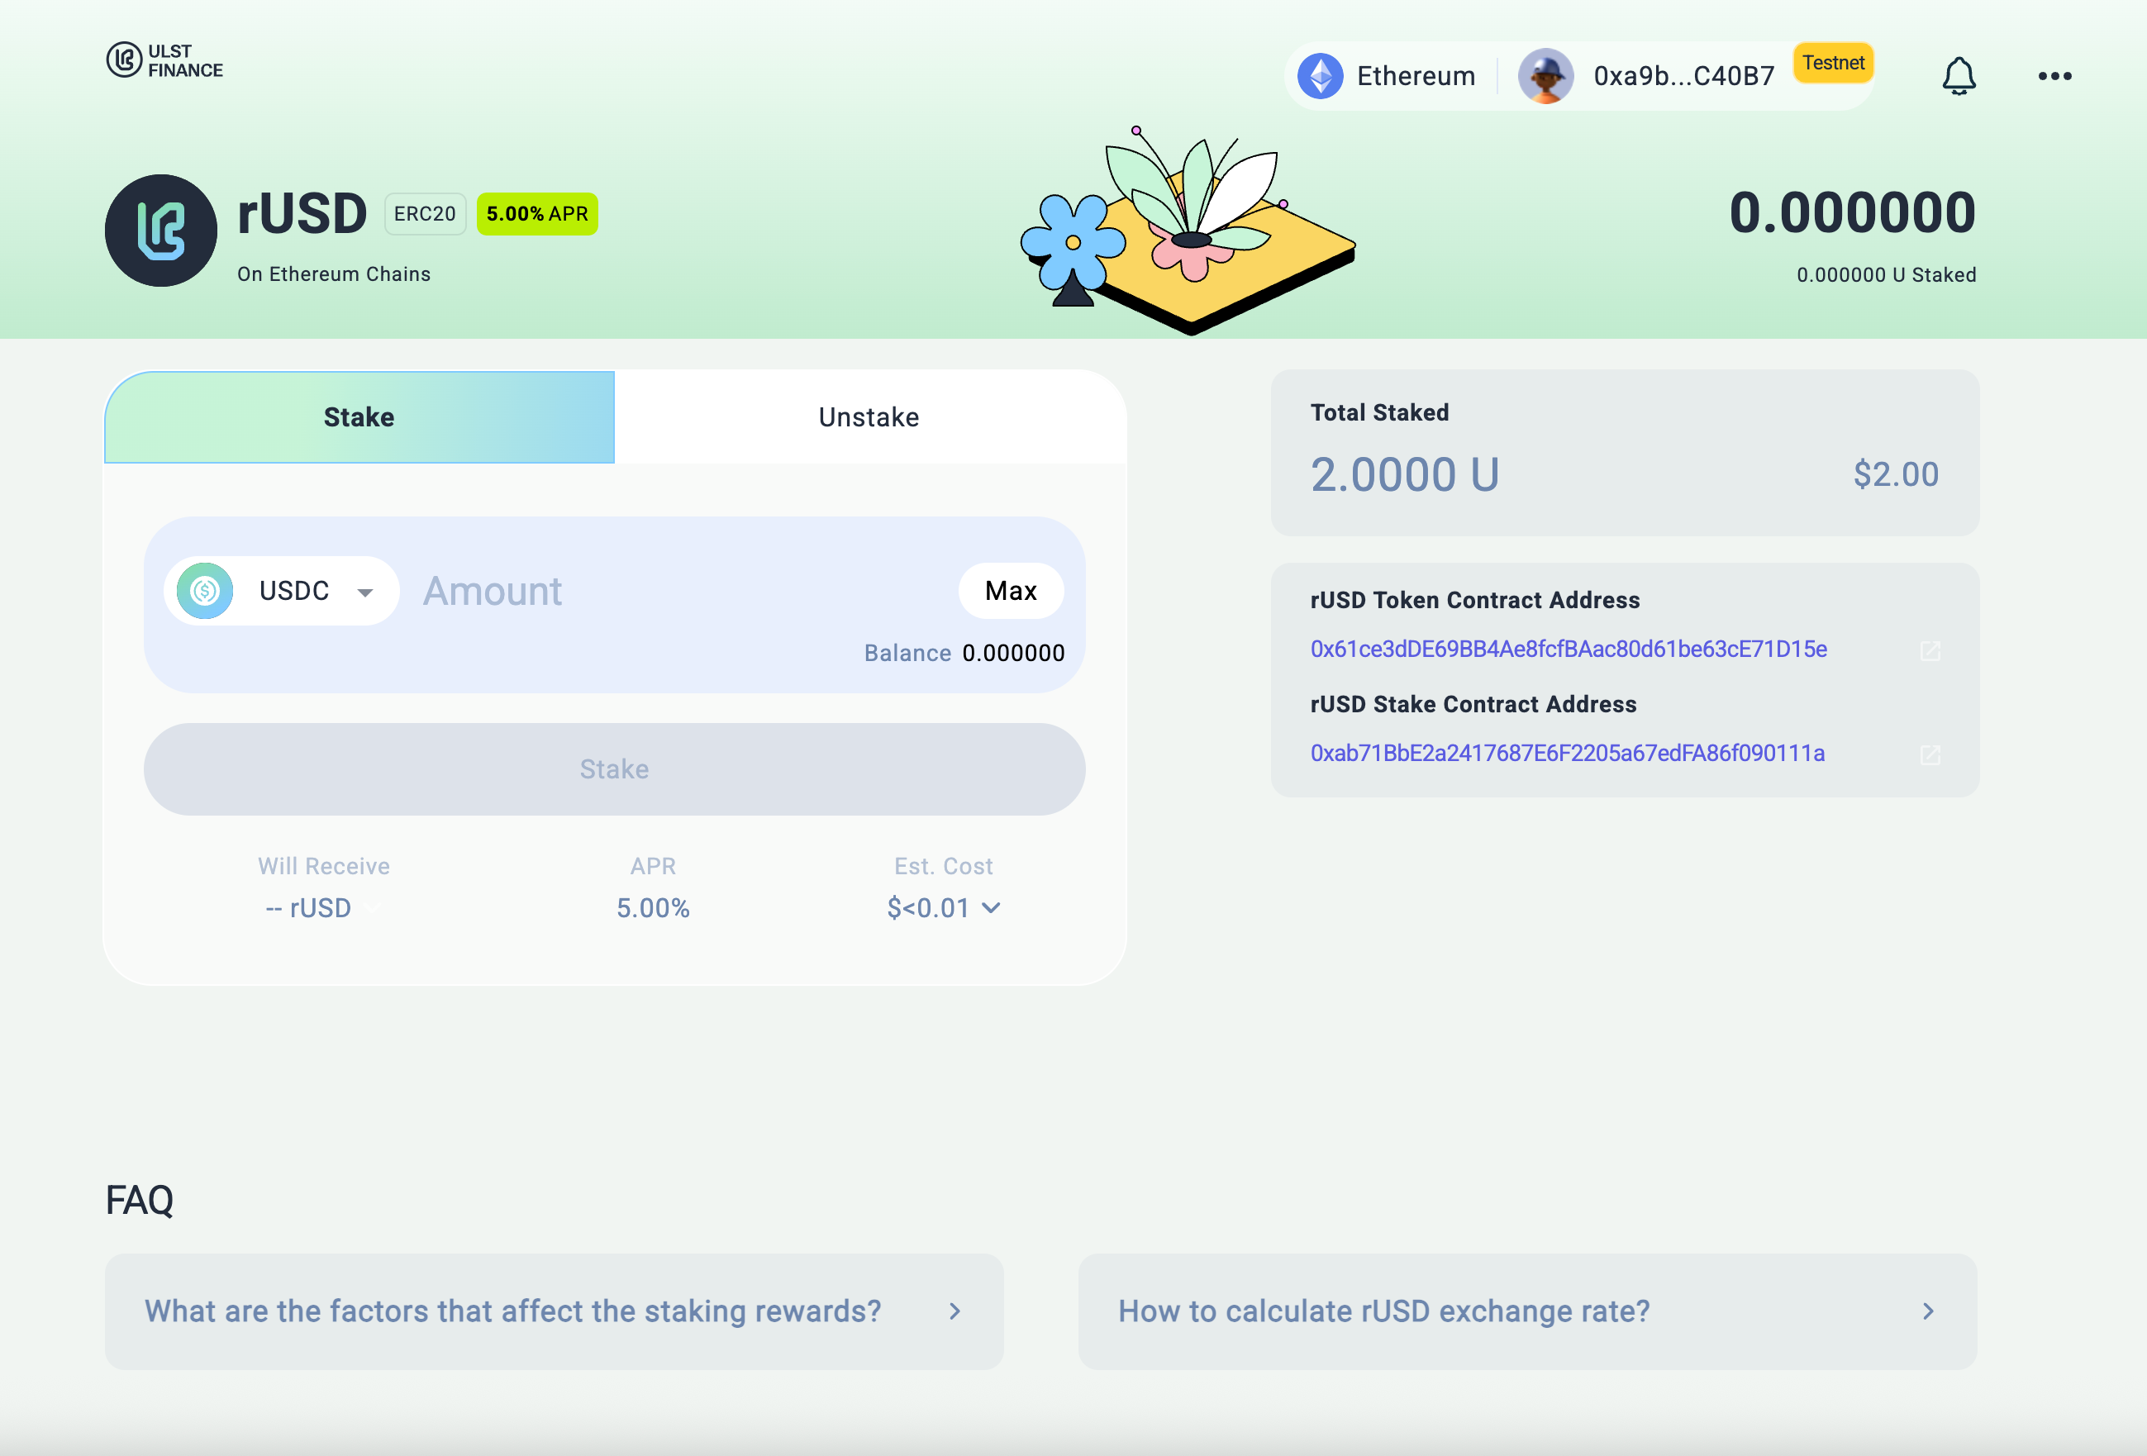Click the Amount input field
Viewport: 2147px width, 1456px height.
click(555, 592)
